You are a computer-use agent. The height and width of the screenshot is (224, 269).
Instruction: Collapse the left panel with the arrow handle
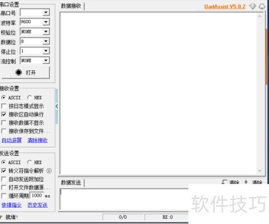tap(57, 106)
